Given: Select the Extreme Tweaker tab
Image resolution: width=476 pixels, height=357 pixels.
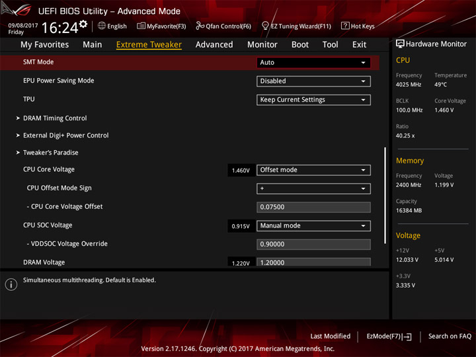Looking at the screenshot, I should 149,45.
